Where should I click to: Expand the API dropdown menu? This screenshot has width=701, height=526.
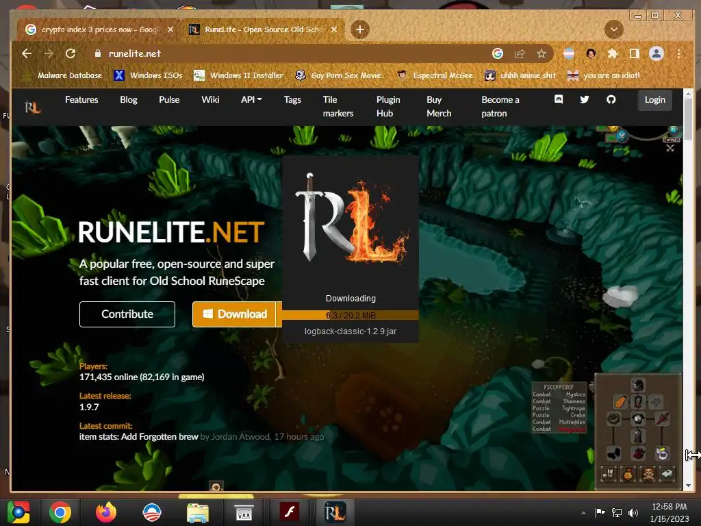[x=251, y=99]
